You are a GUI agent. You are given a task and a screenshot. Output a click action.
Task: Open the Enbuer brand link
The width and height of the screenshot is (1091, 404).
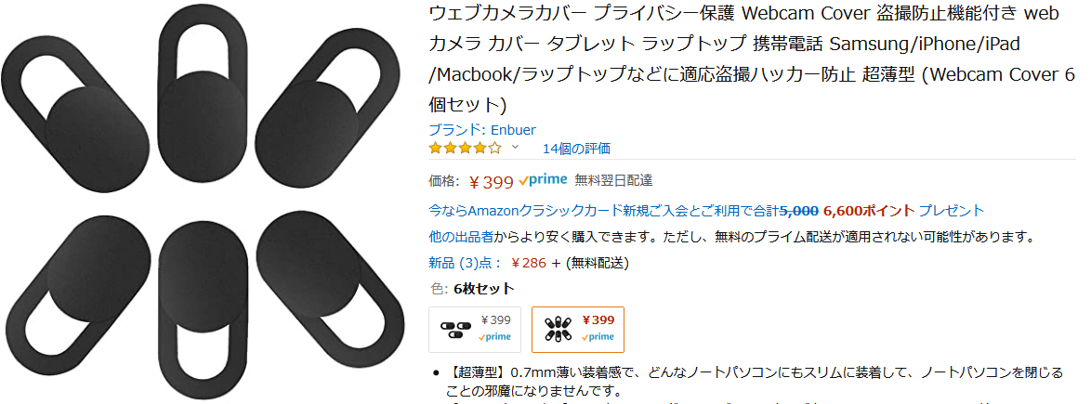click(481, 130)
